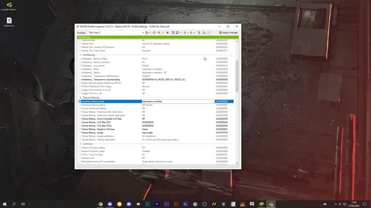Select the Toggle FXAA indicator on or off row
This screenshot has width=371, height=208.
[156, 90]
